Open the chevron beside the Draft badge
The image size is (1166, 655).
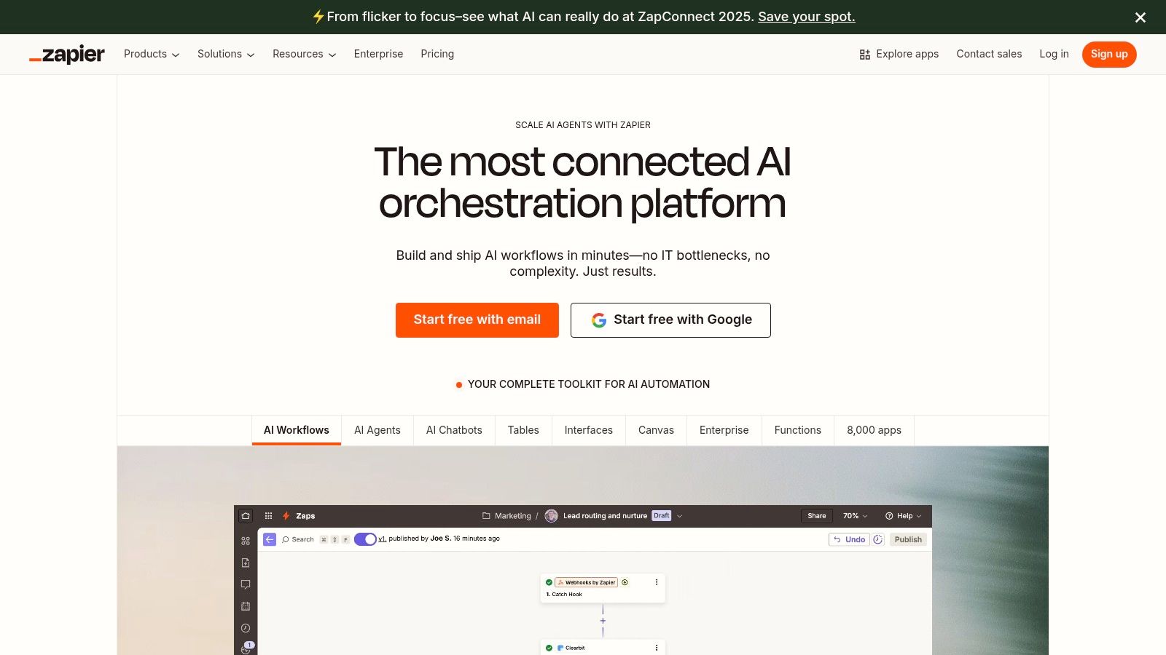pos(679,516)
